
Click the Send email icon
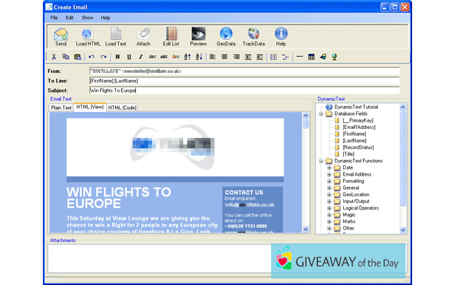point(60,36)
